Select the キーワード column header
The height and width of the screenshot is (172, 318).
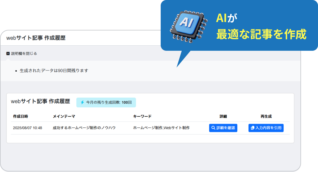tap(142, 116)
